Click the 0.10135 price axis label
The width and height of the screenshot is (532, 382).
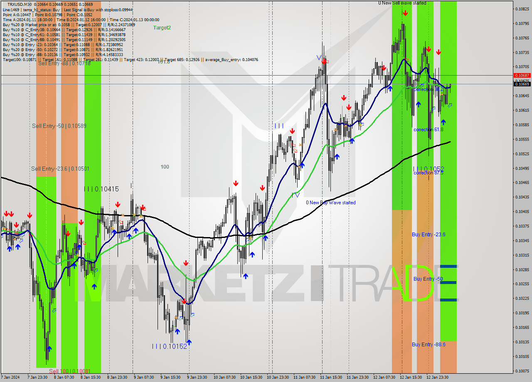(x=522, y=342)
